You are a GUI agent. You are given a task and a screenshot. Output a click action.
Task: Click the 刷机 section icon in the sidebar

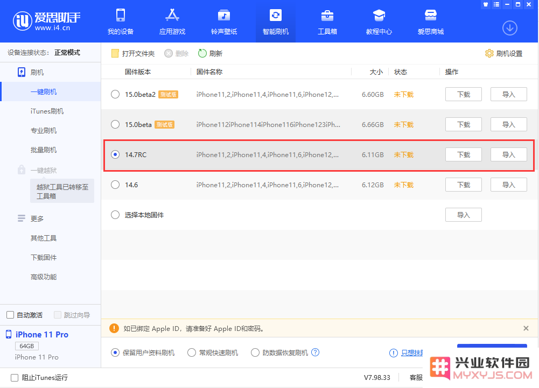22,72
